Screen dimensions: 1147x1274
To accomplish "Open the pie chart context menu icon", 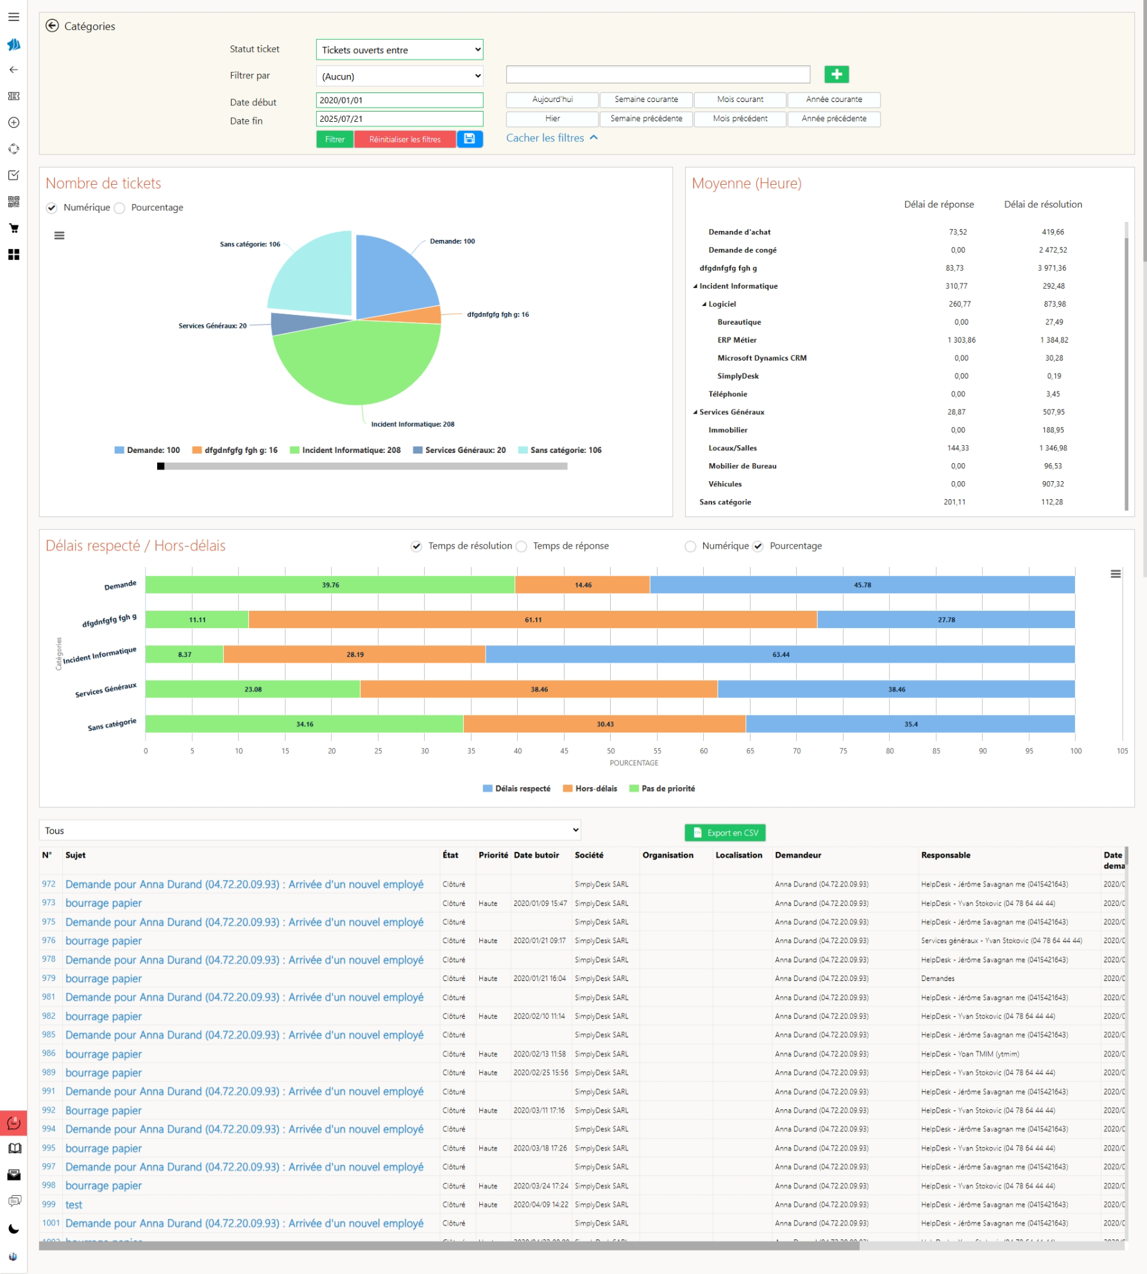I will pyautogui.click(x=59, y=235).
